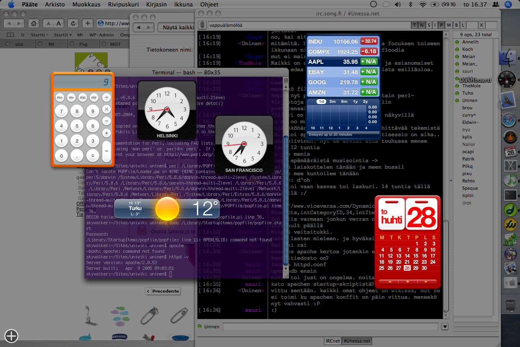This screenshot has width=520, height=347.
Task: Select the GOOG row in stocks widget
Action: point(343,82)
